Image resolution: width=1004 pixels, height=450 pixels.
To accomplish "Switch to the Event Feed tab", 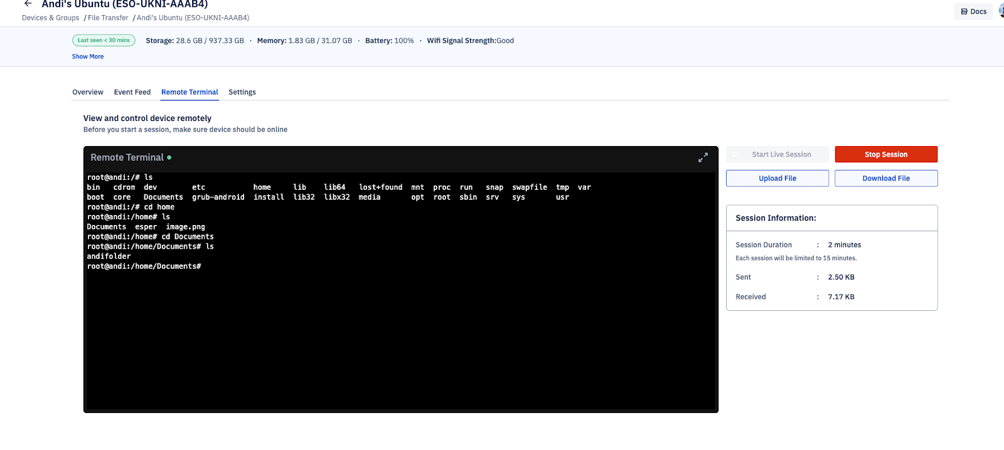I will 132,92.
